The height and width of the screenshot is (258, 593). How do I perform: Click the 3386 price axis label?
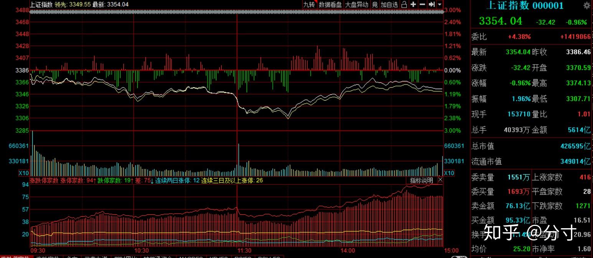coord(23,70)
